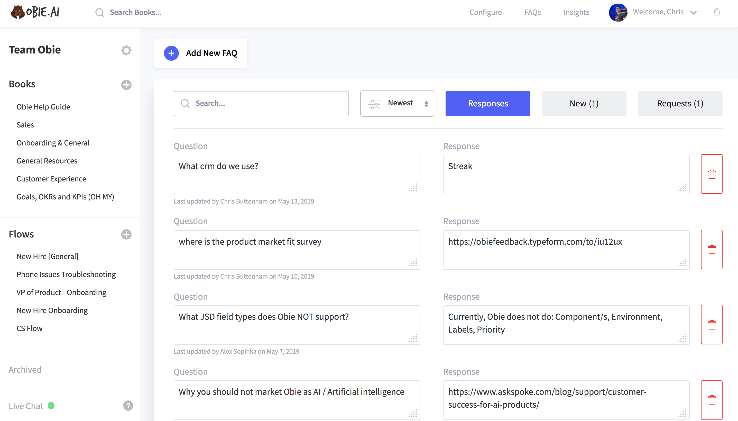Screen dimensions: 738x421
Task: Edit the 'market Obie as AI' question
Action: click(x=297, y=400)
